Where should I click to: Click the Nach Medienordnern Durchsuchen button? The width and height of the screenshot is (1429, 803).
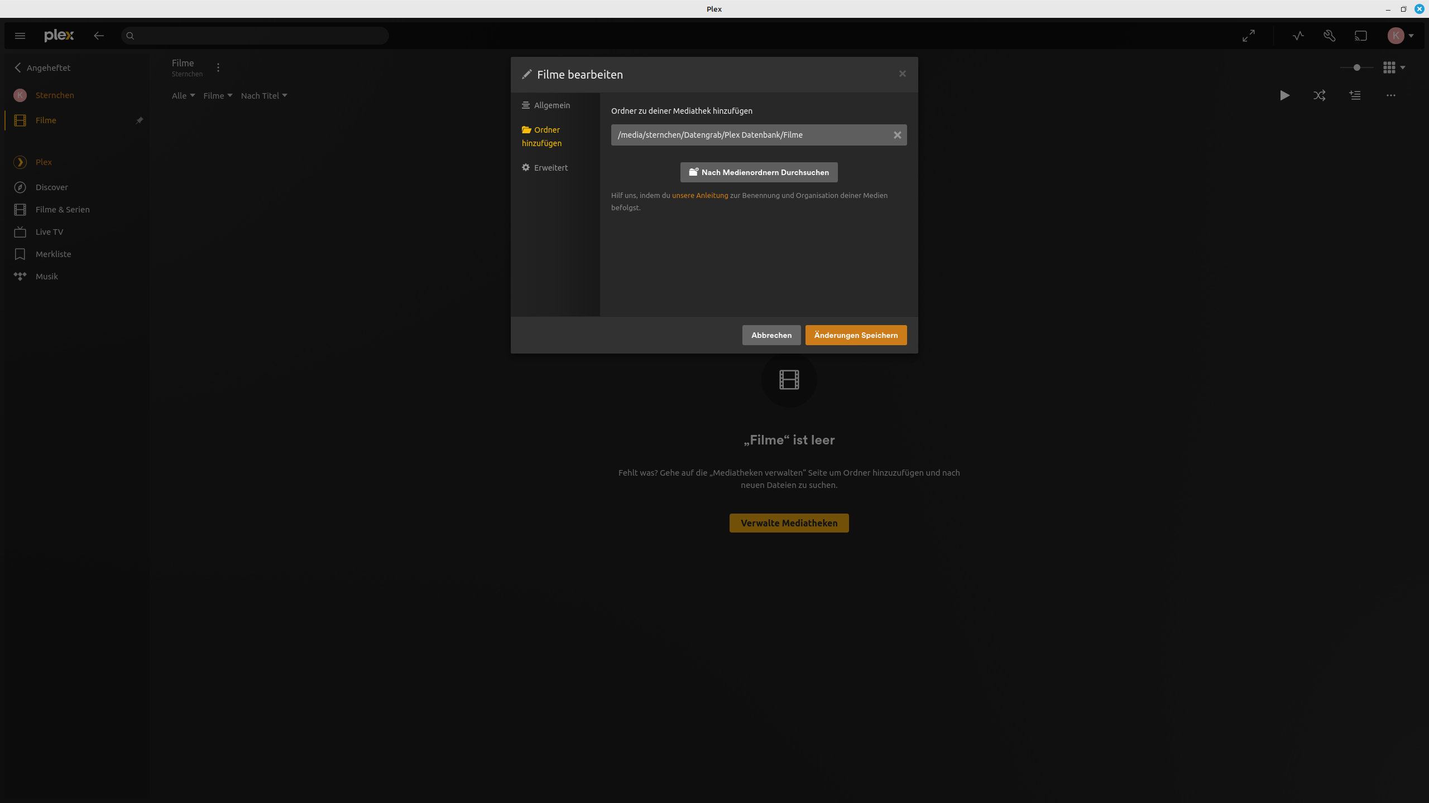[759, 172]
